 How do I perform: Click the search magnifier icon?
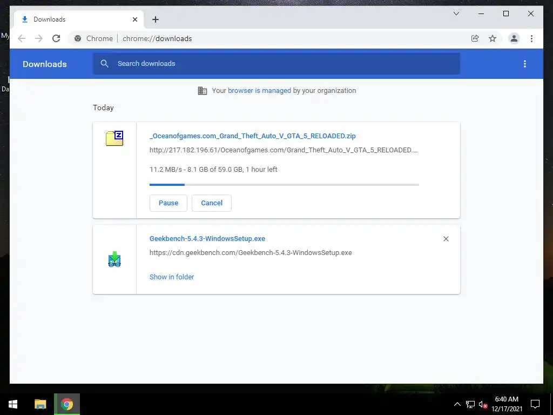click(104, 64)
